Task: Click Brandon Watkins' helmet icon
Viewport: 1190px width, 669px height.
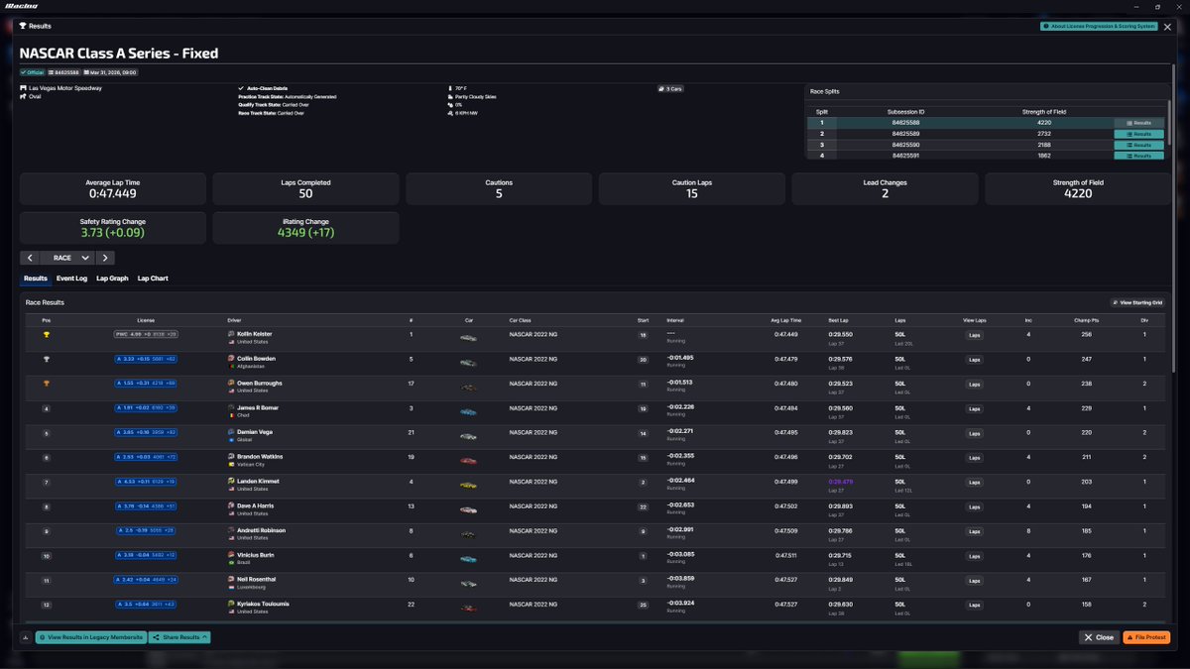Action: (231, 457)
